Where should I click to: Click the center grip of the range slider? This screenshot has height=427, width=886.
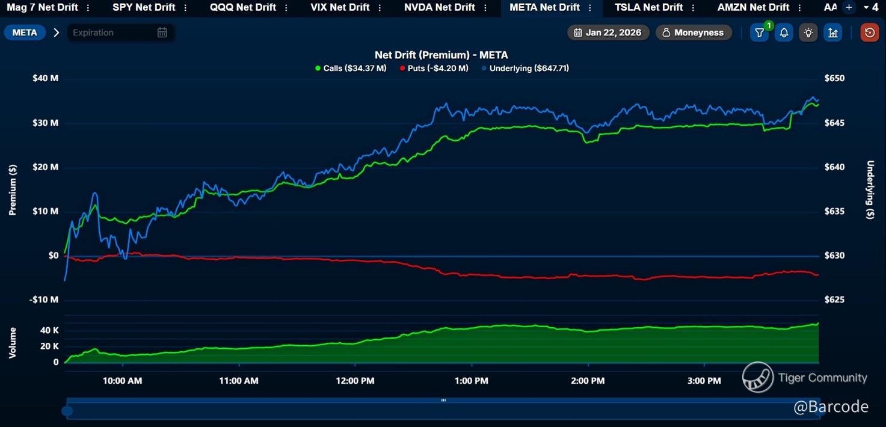pos(443,400)
